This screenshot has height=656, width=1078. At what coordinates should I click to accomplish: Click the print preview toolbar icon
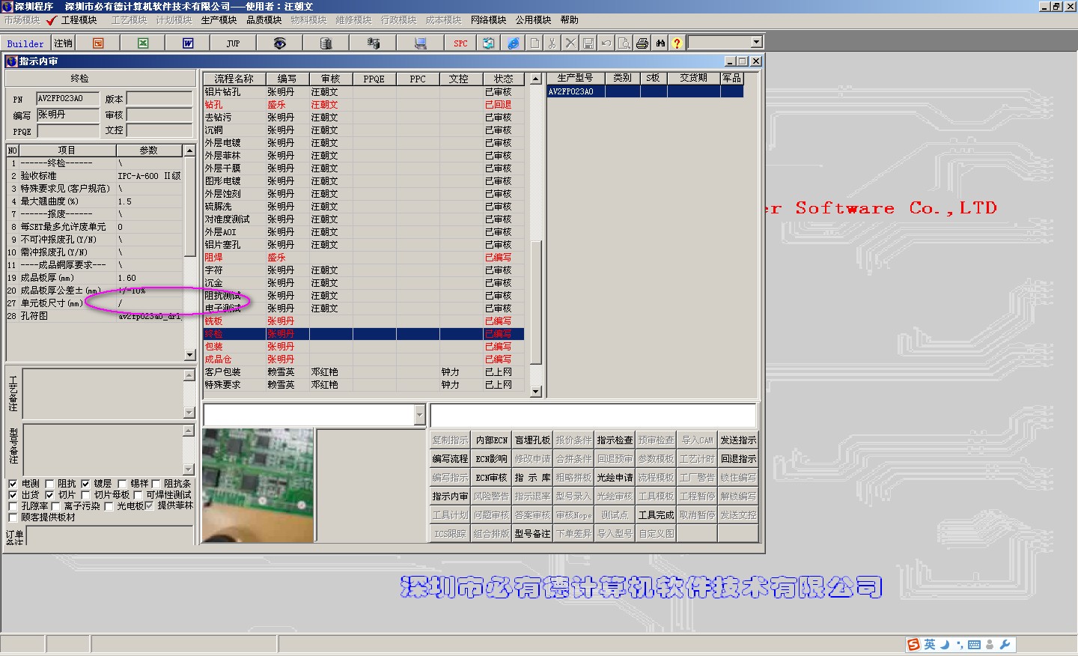(x=624, y=43)
